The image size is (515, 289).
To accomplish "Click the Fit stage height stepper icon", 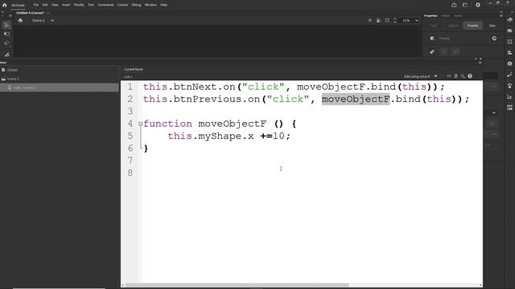I will (395, 20).
